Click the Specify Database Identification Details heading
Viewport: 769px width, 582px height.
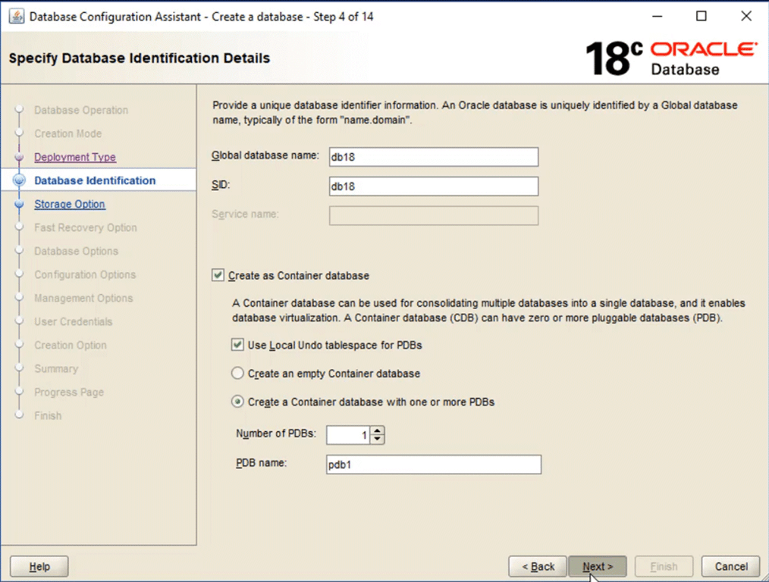[x=140, y=58]
